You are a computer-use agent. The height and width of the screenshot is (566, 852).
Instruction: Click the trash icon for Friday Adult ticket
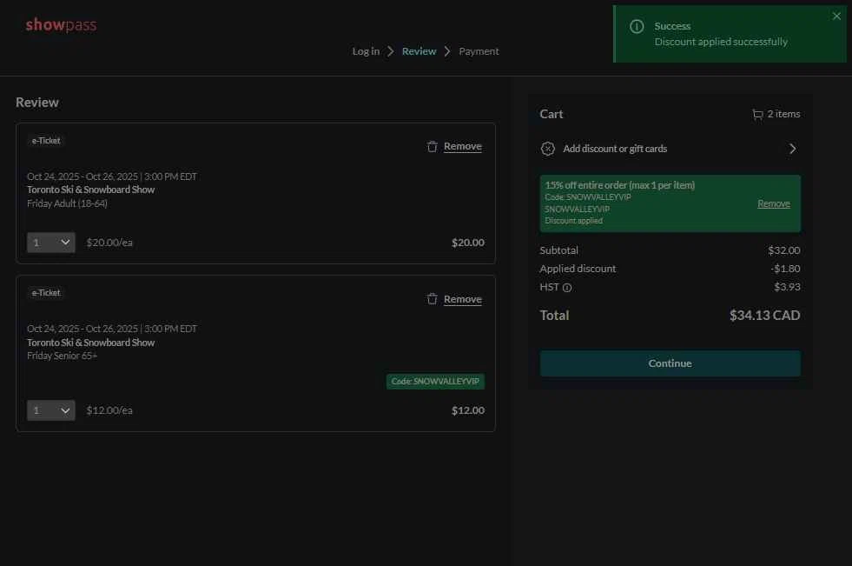tap(432, 146)
